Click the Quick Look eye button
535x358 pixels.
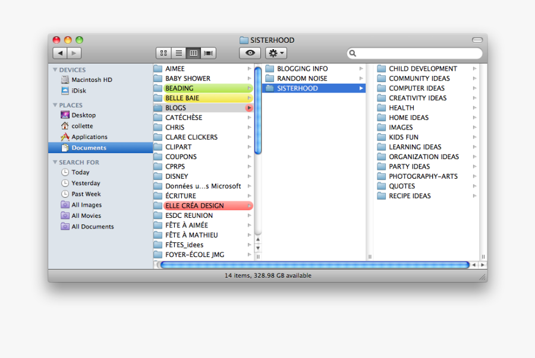click(250, 53)
